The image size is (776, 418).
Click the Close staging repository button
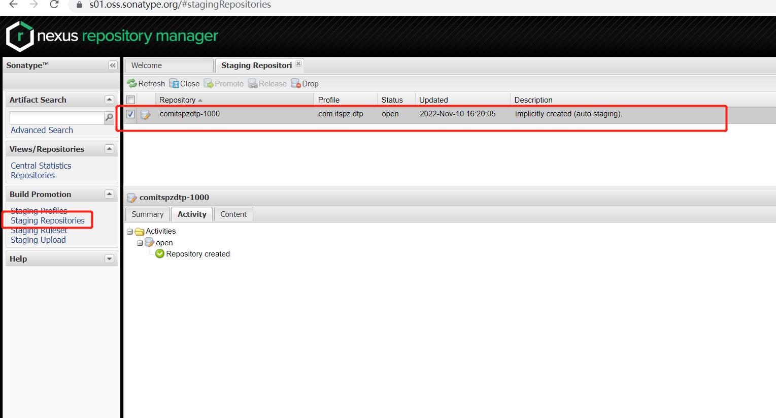pos(185,84)
